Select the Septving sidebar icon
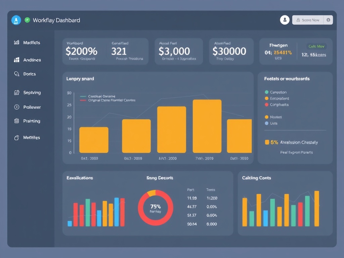This screenshot has height=258, width=344. coord(17,92)
